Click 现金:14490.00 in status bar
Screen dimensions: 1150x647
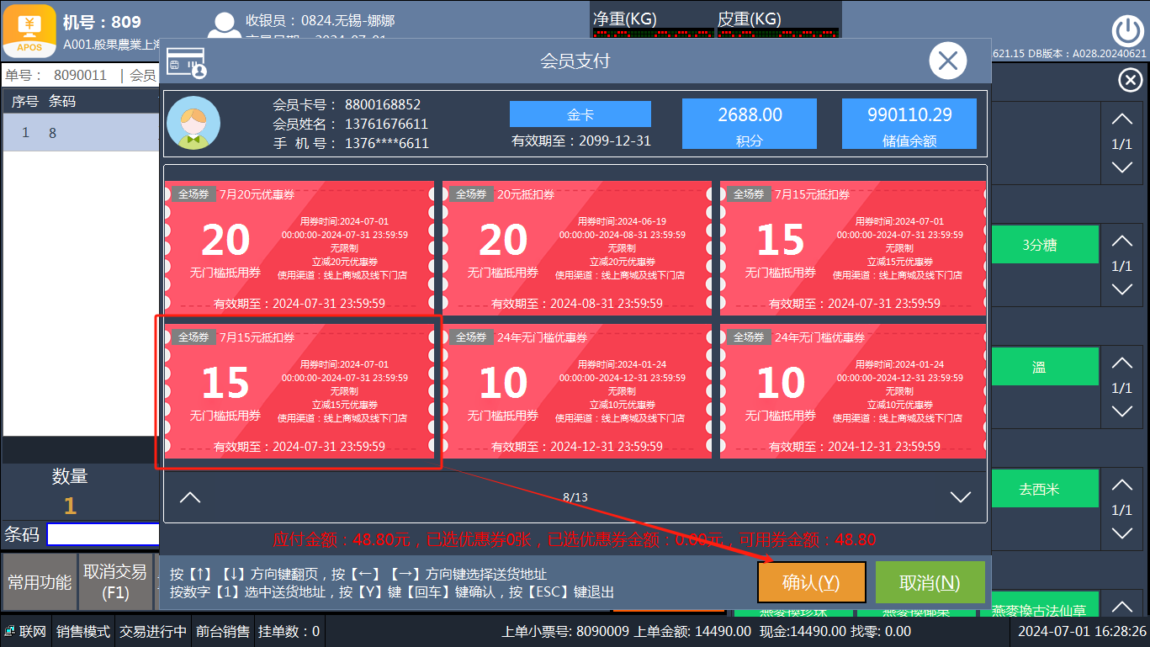tap(803, 632)
